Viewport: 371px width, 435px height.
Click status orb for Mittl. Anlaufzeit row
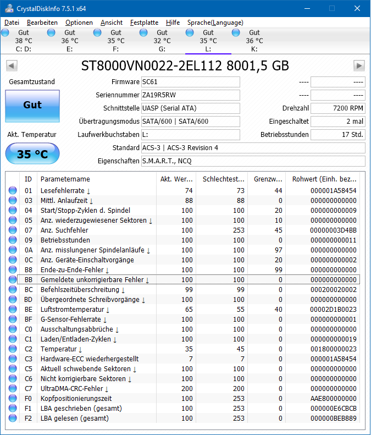click(x=13, y=200)
